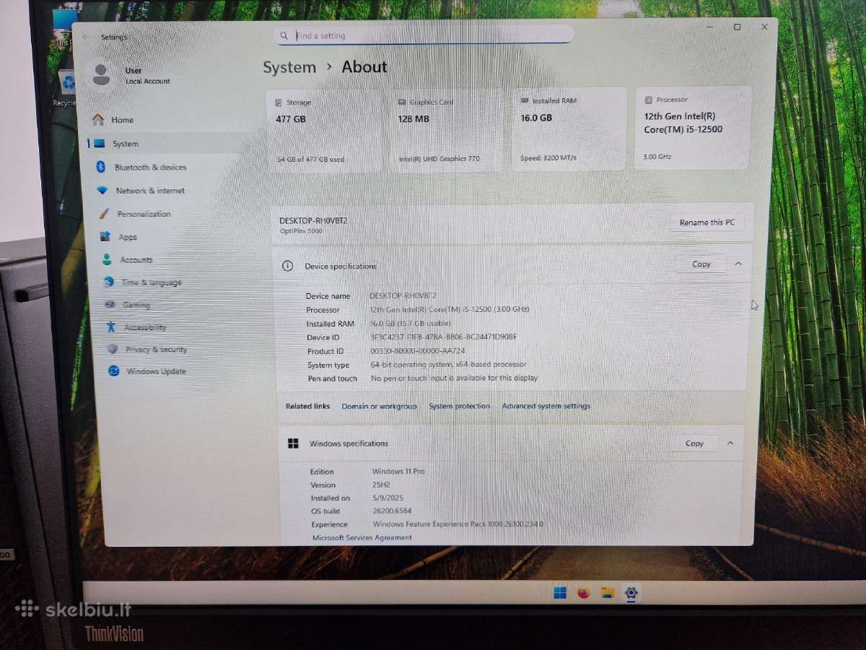Click the Device specifications info icon
This screenshot has height=650, width=866.
(287, 266)
